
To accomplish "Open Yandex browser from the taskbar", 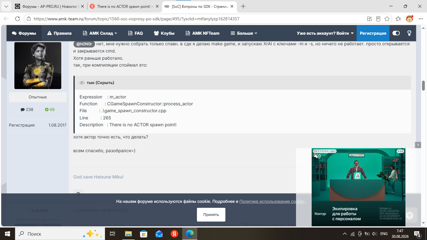I will point(174,234).
